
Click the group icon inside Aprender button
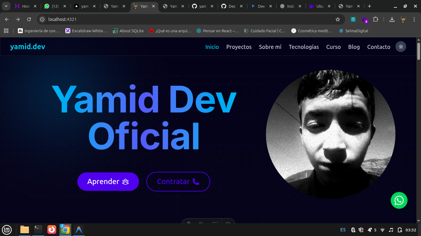[x=125, y=182]
